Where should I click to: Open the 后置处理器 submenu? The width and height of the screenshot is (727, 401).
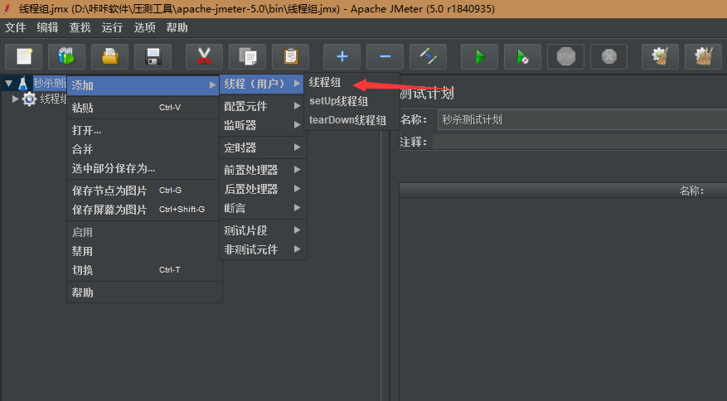click(262, 189)
